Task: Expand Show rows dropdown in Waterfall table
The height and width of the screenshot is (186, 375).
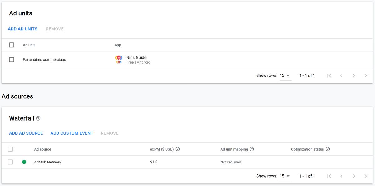Action: click(x=285, y=176)
